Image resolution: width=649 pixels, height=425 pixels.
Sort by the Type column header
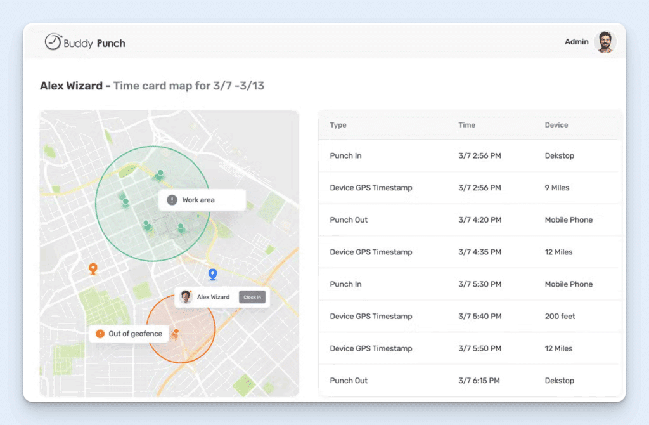(337, 125)
